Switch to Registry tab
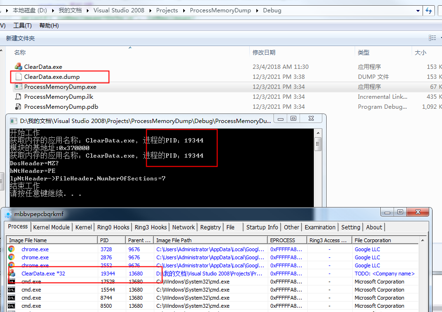 (x=210, y=227)
